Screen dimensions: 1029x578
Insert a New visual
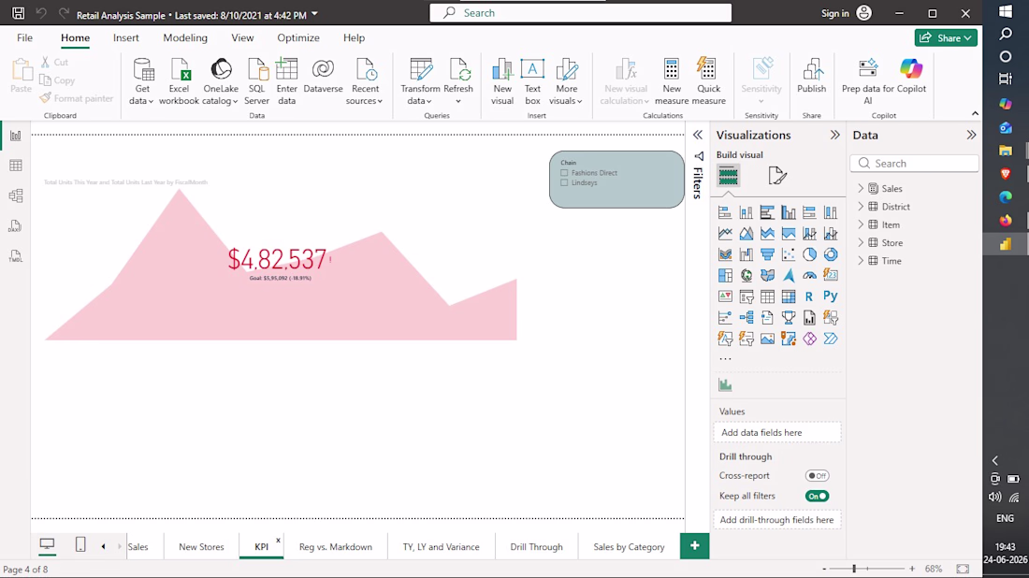(502, 81)
